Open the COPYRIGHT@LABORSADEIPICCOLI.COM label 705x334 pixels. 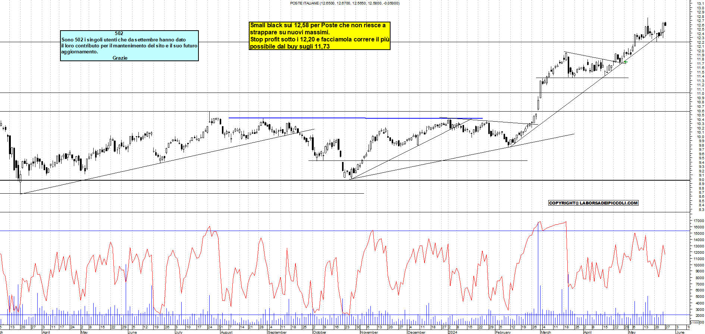pos(593,203)
